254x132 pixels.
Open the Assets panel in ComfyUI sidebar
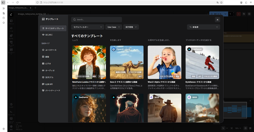pyautogui.click(x=11, y=22)
